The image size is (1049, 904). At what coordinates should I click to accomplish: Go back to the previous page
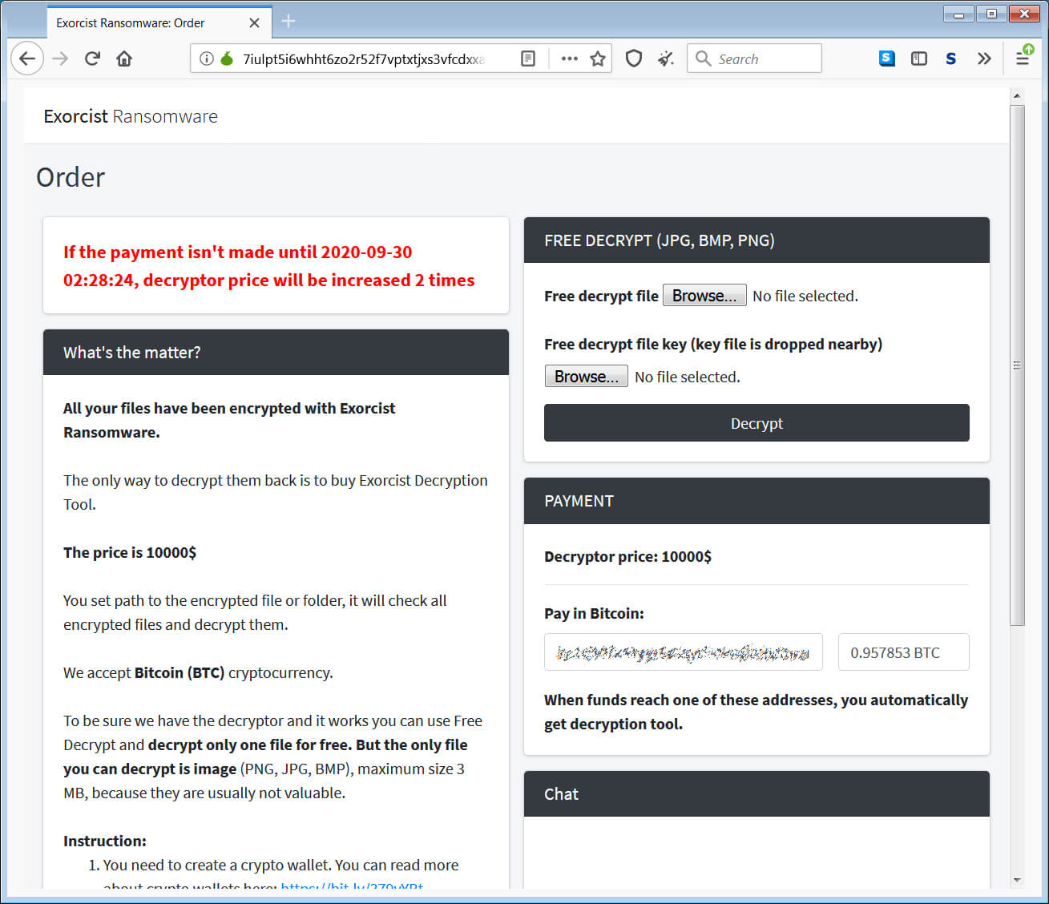tap(27, 59)
